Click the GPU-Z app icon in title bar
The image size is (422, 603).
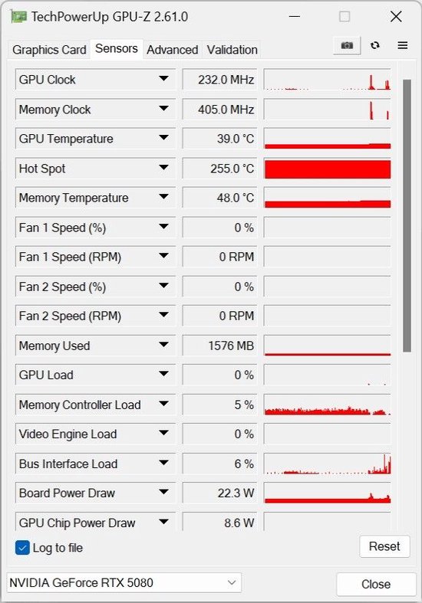[x=18, y=17]
